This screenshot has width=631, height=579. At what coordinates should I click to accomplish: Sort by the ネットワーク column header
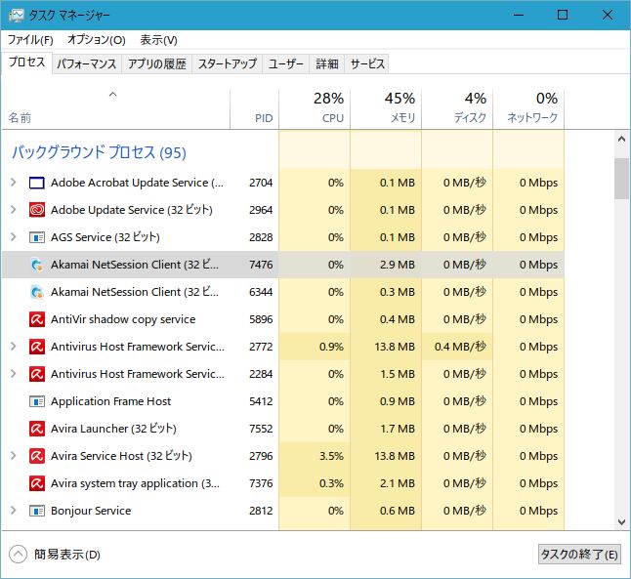pyautogui.click(x=528, y=108)
